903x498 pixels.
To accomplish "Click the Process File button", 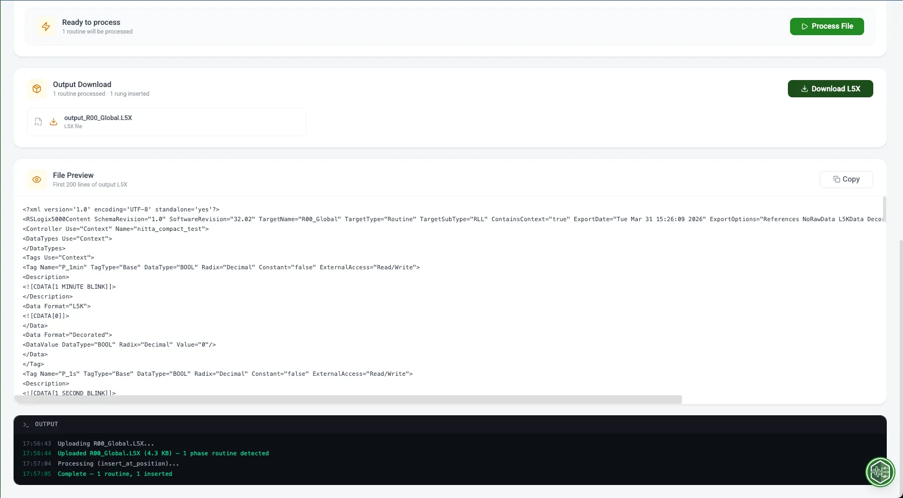I will click(827, 26).
